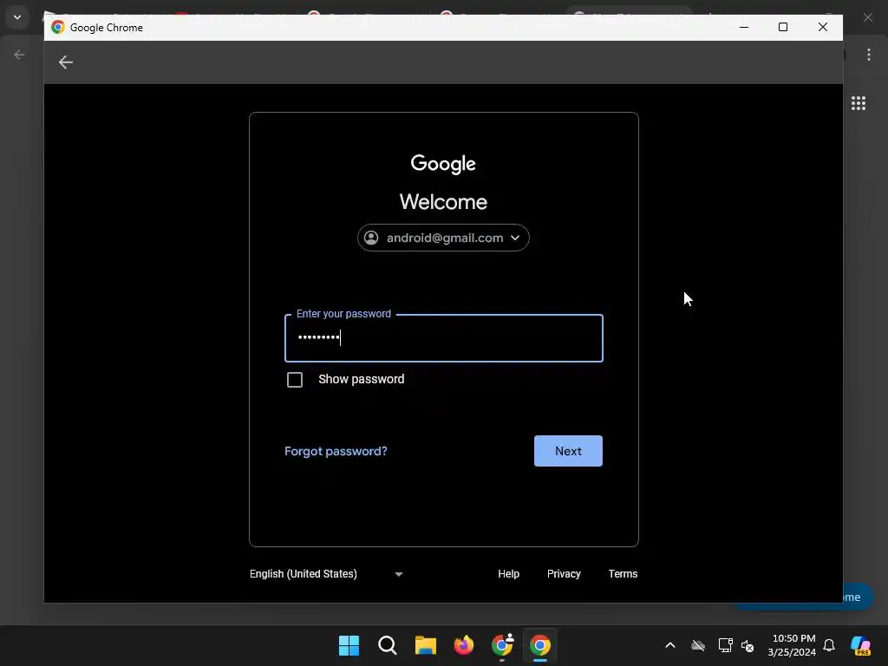
Task: Open the clock showing 10:50 PM
Action: pos(792,645)
